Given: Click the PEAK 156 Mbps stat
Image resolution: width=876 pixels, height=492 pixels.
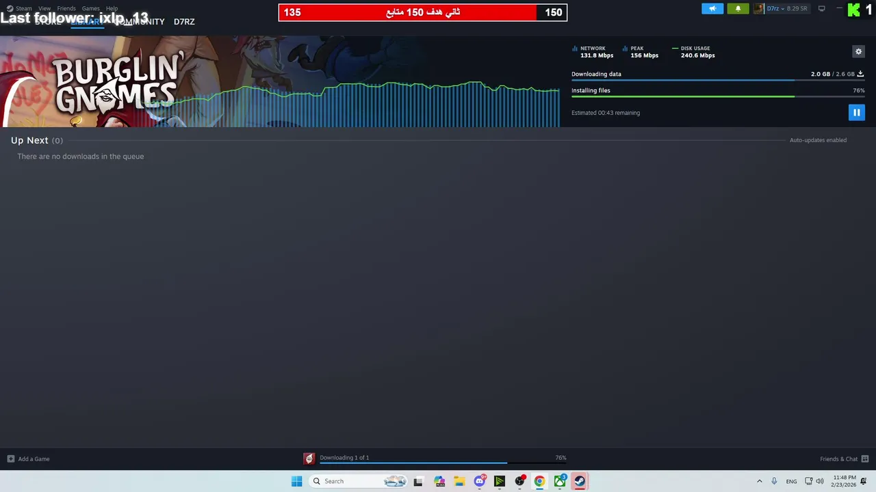Looking at the screenshot, I should 641,52.
